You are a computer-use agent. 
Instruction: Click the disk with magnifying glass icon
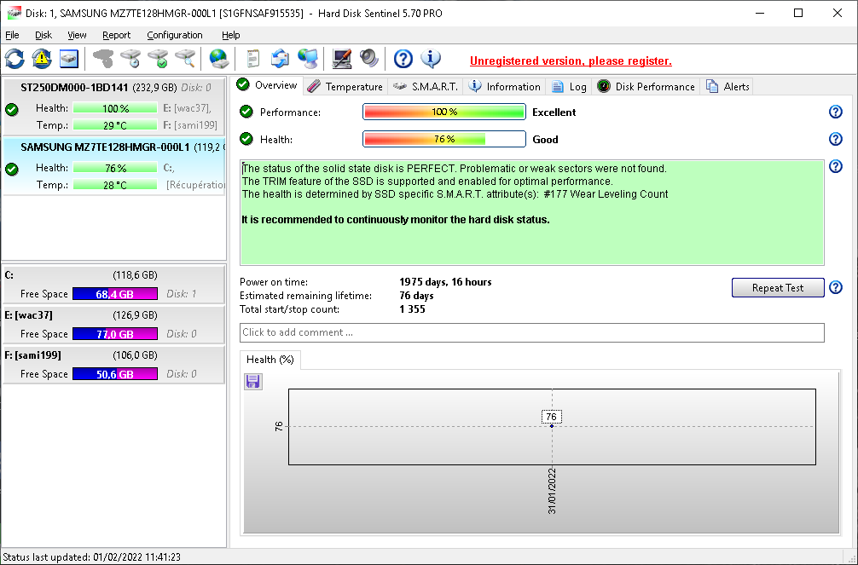click(185, 59)
